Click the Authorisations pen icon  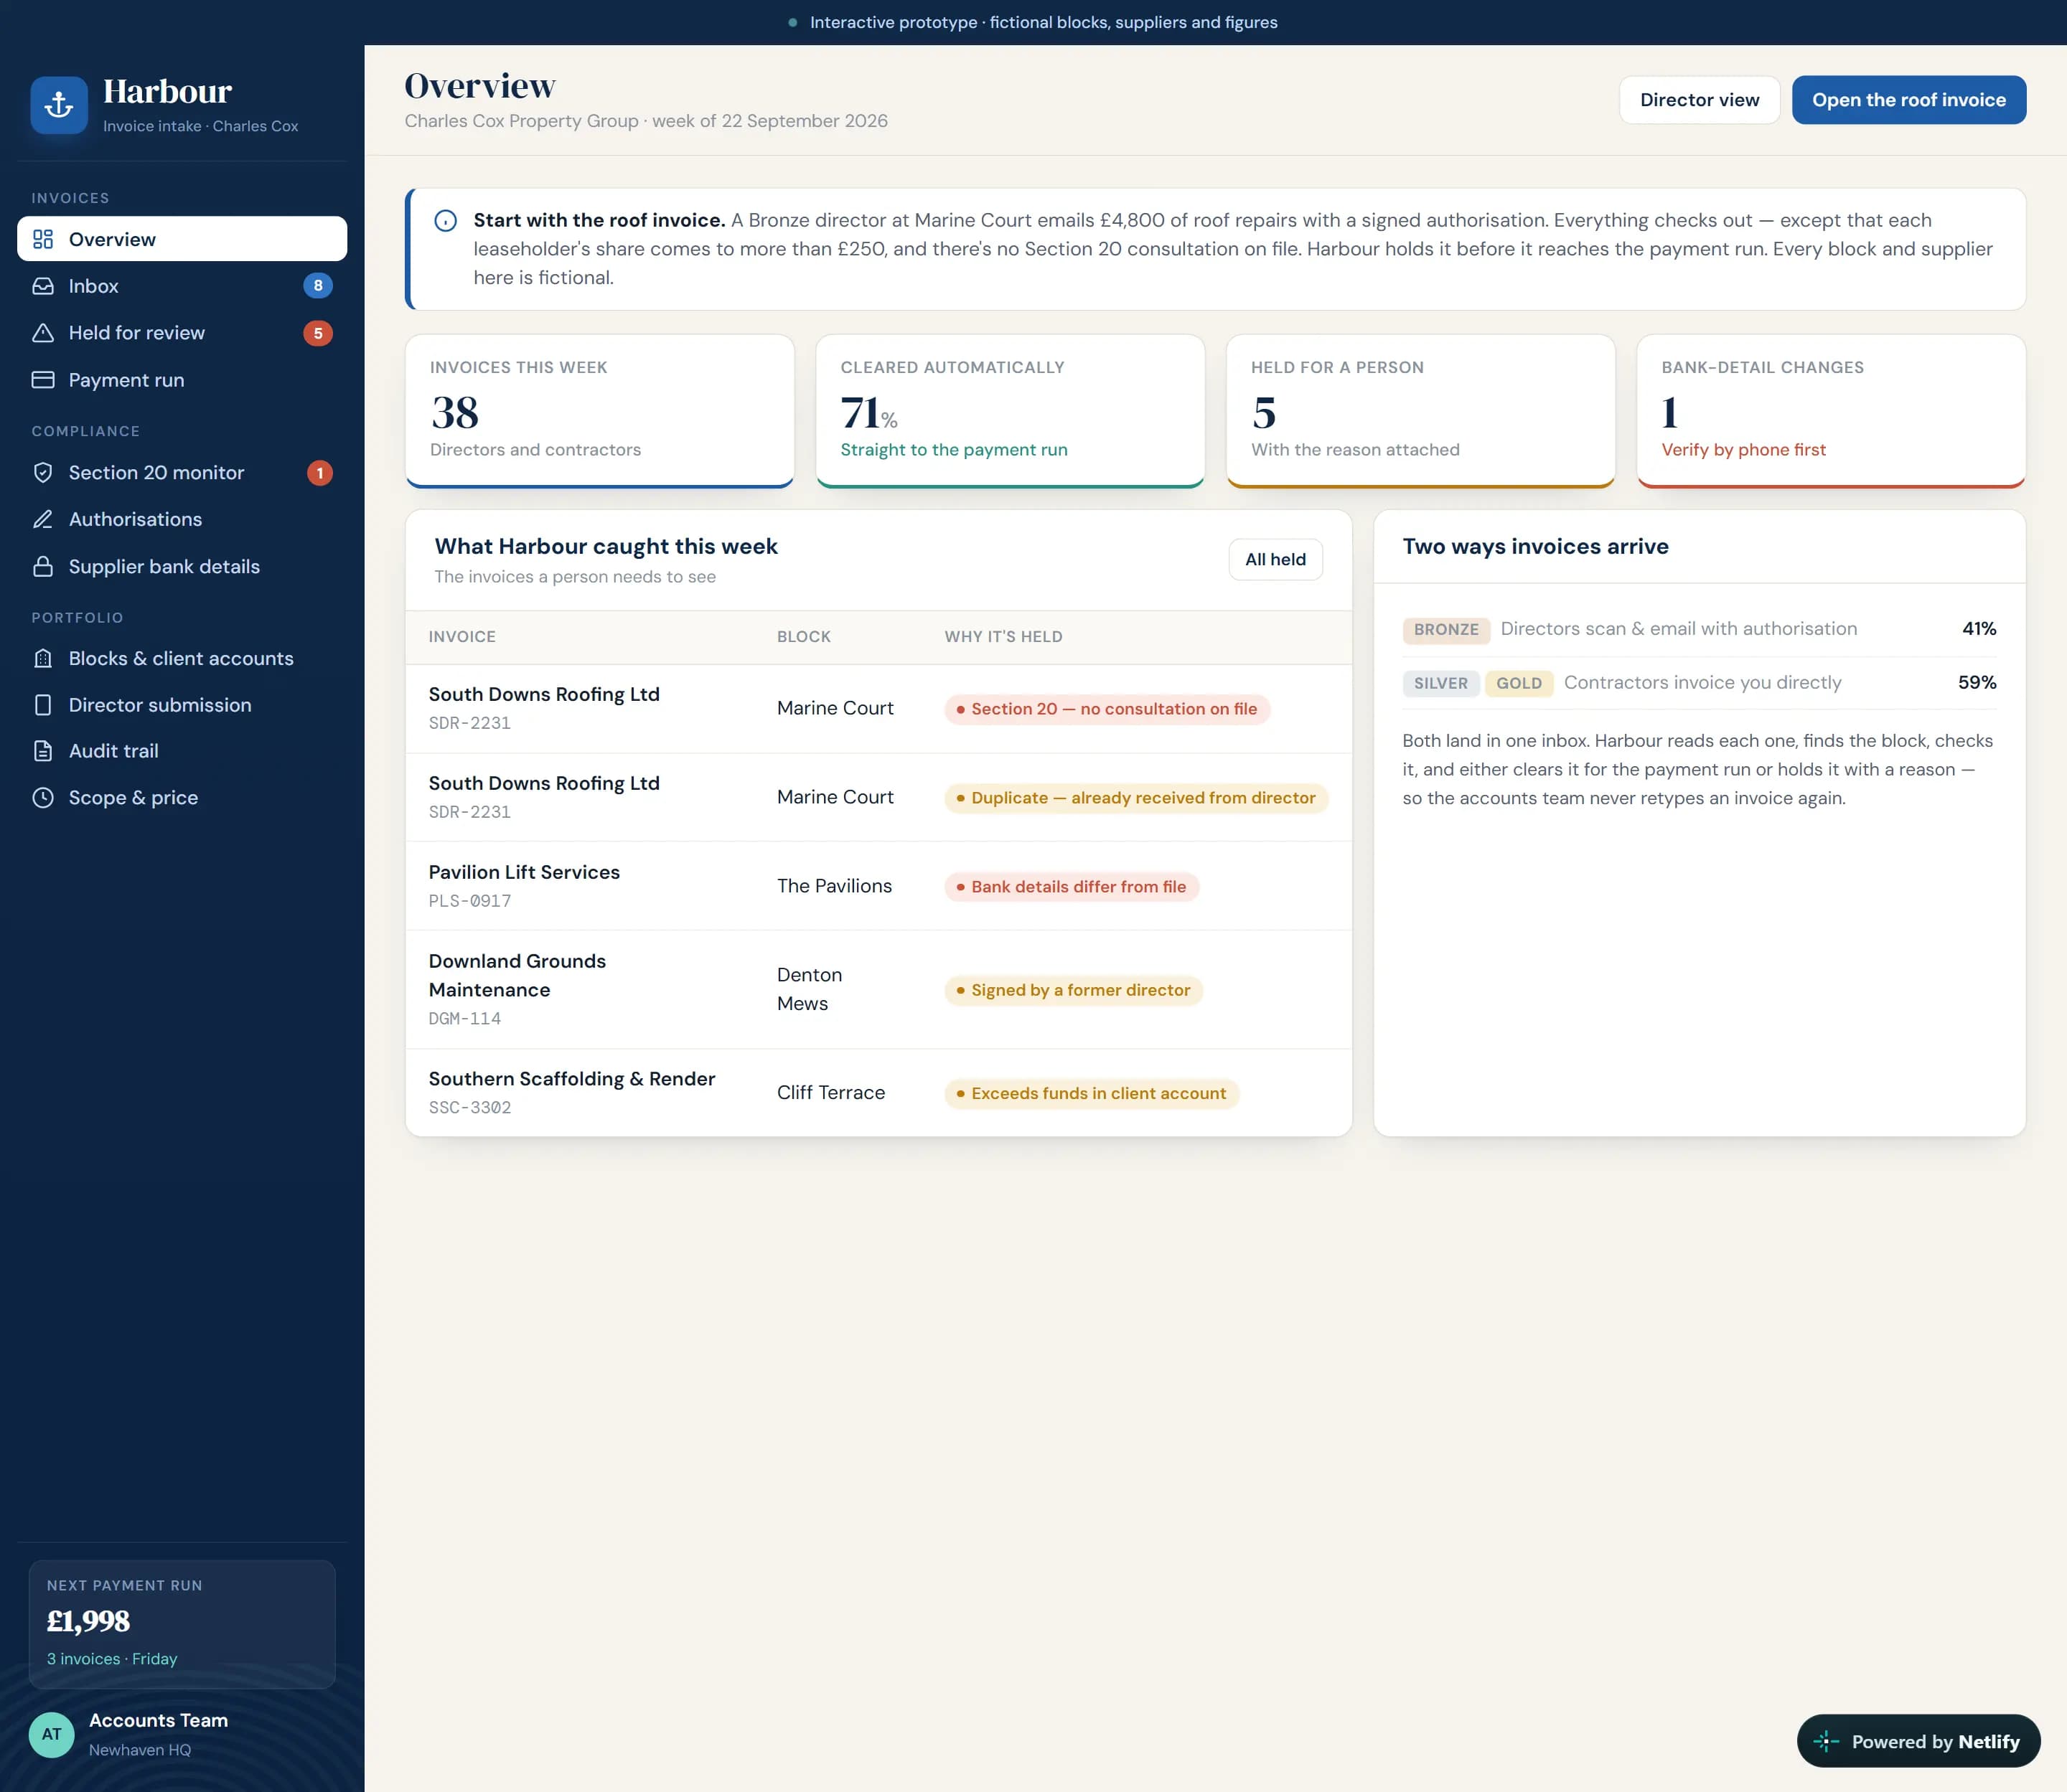[x=43, y=519]
